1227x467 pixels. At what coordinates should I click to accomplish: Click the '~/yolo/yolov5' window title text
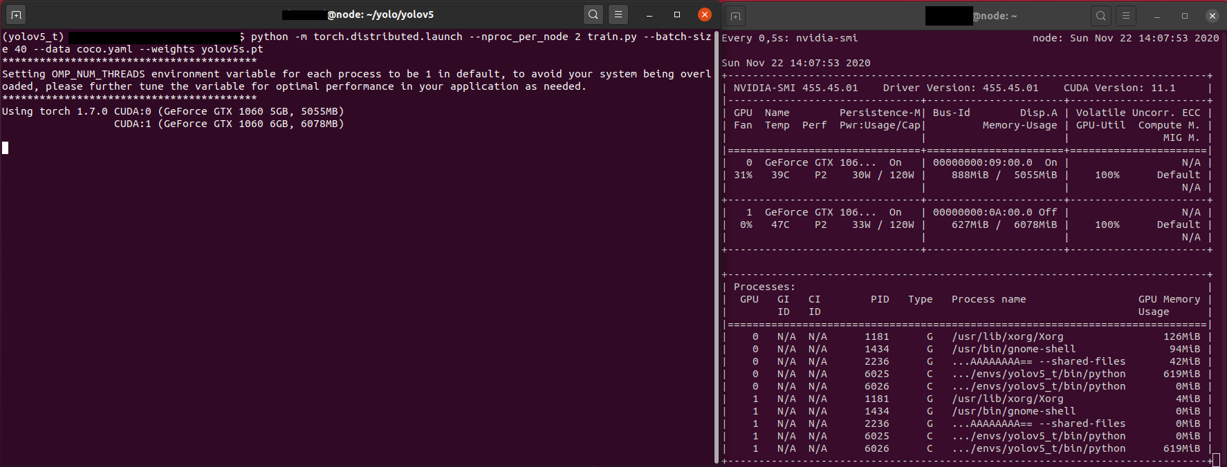(400, 15)
